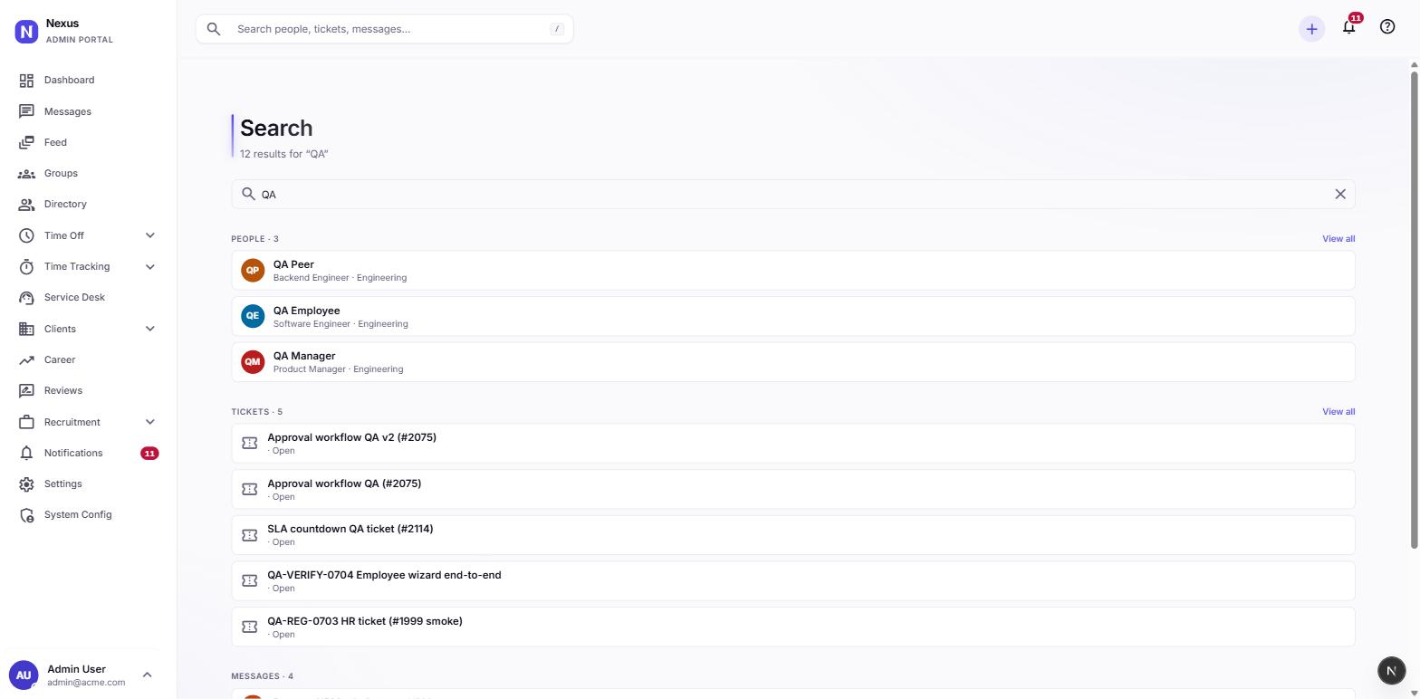Open QA-REG-0703 HR ticket result
This screenshot has width=1420, height=699.
(x=793, y=627)
